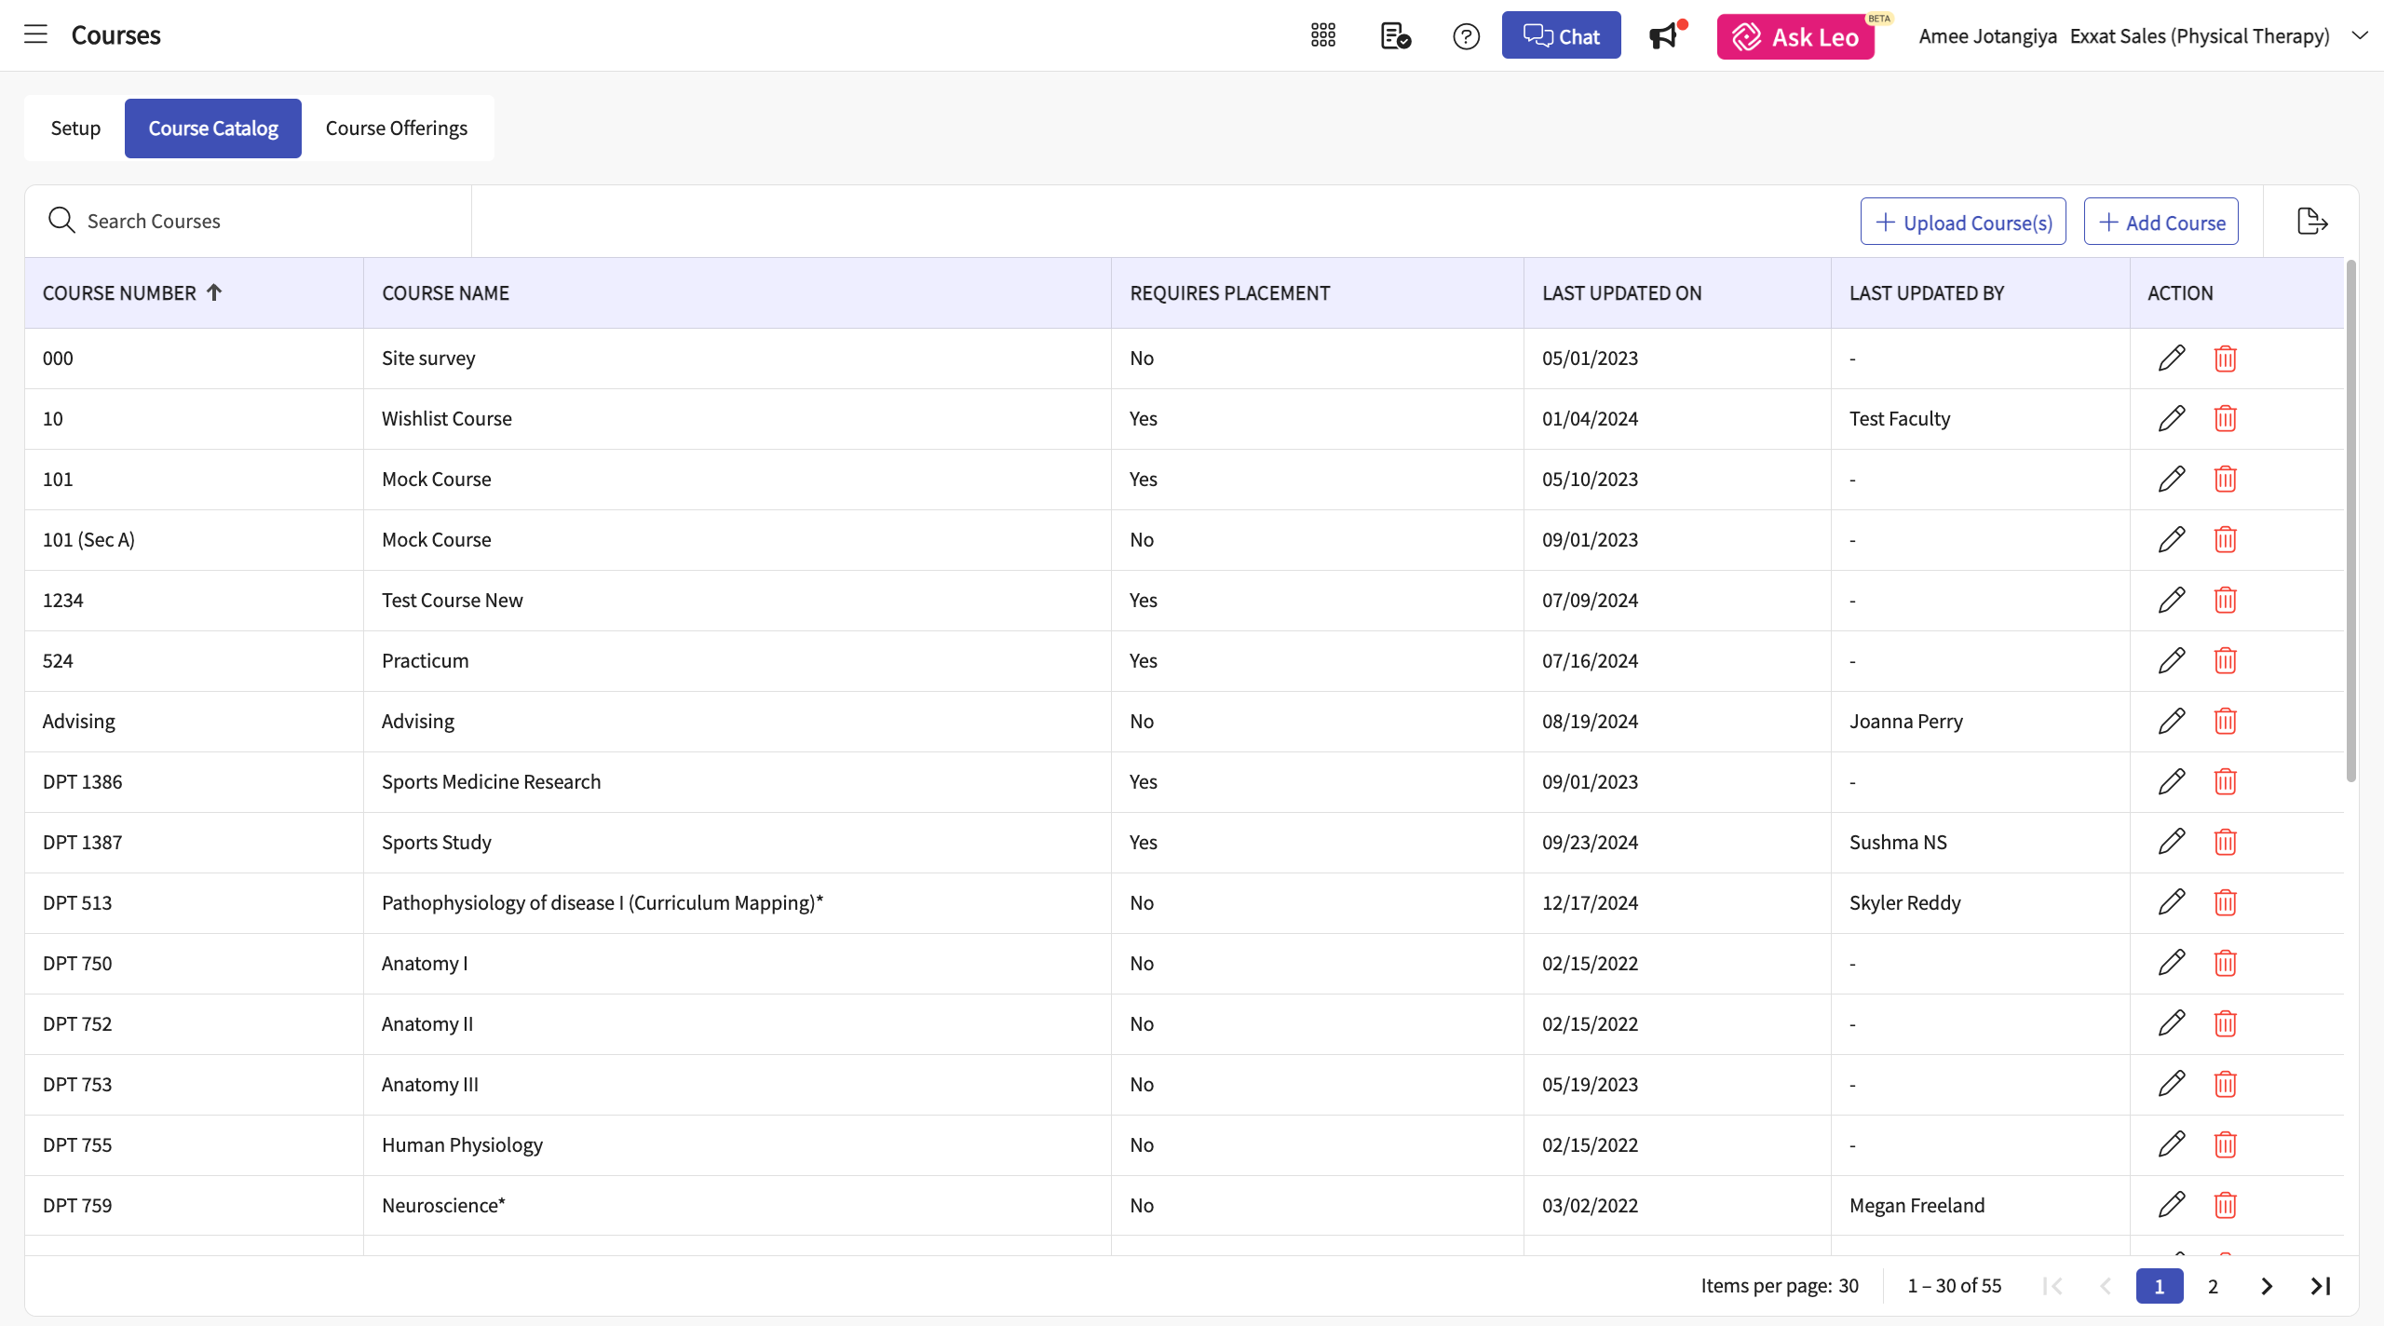Open the help question mark icon

[1466, 36]
